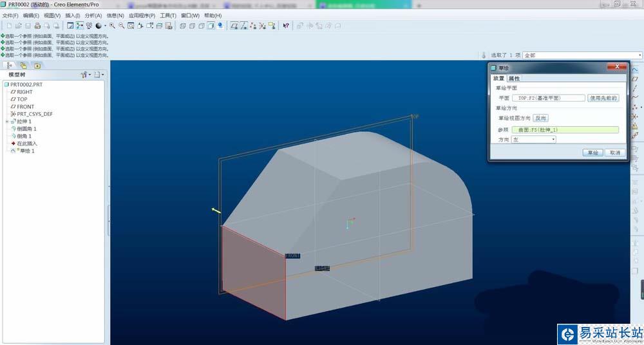Click the 取消 cancel button
The image size is (644, 345).
615,153
